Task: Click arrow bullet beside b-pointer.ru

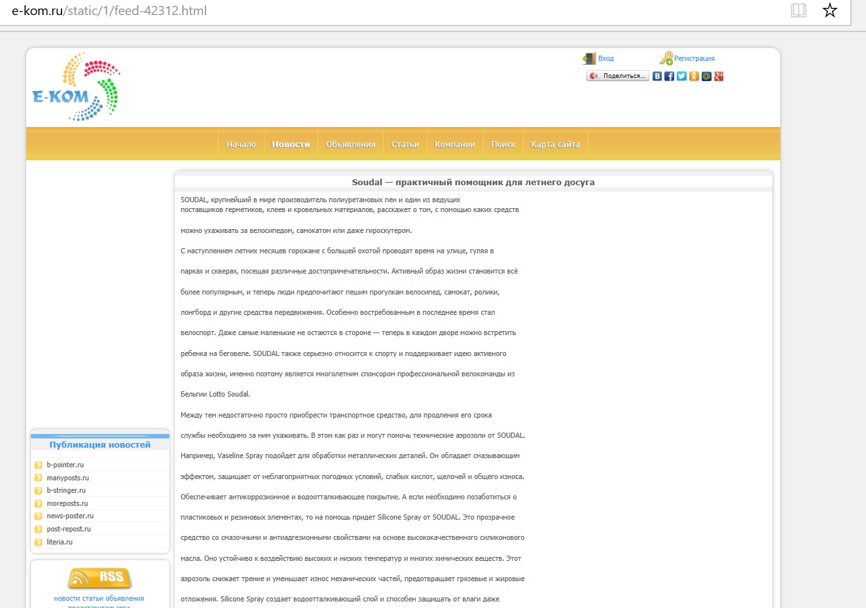Action: click(38, 465)
